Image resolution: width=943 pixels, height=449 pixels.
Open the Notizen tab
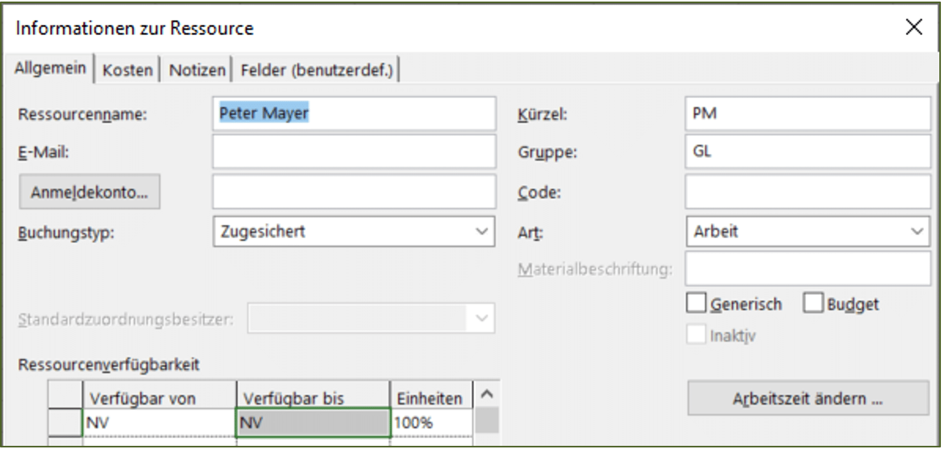pos(197,70)
